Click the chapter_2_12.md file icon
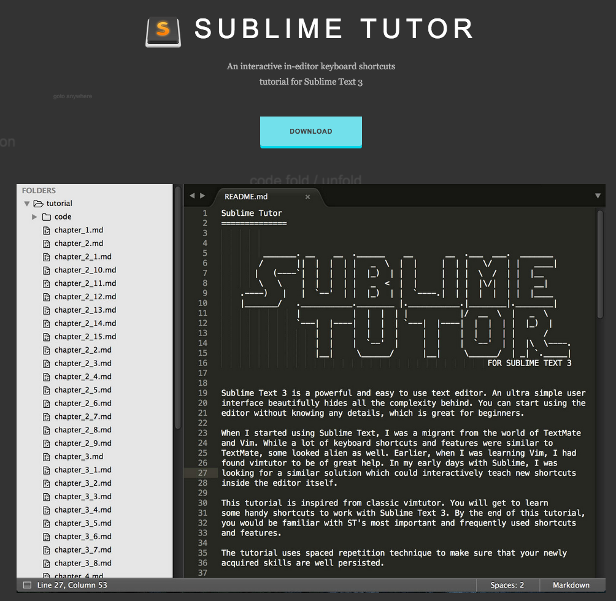This screenshot has width=616, height=601. click(x=47, y=297)
